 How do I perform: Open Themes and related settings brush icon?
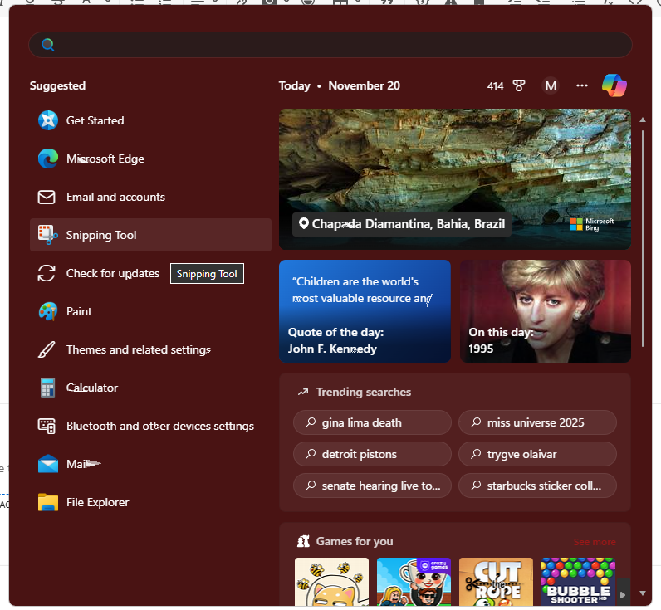[x=47, y=349]
